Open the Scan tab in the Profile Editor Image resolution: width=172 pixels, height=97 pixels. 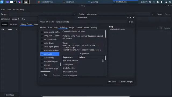[x=49, y=27]
